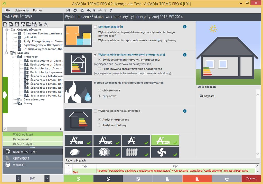
Task: Click the help settings icon with question mark
Action: click(40, 24)
